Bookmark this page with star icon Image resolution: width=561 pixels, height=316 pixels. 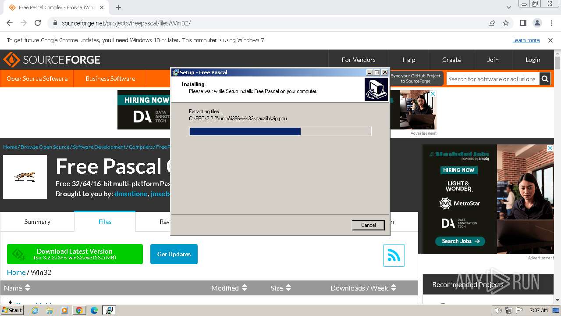click(x=506, y=23)
